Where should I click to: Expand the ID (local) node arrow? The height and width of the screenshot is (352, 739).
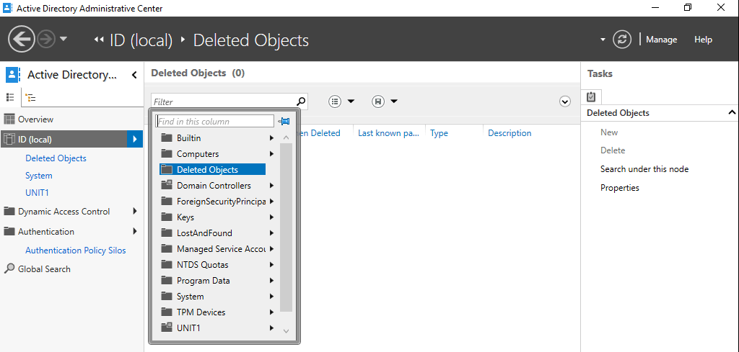(x=134, y=140)
